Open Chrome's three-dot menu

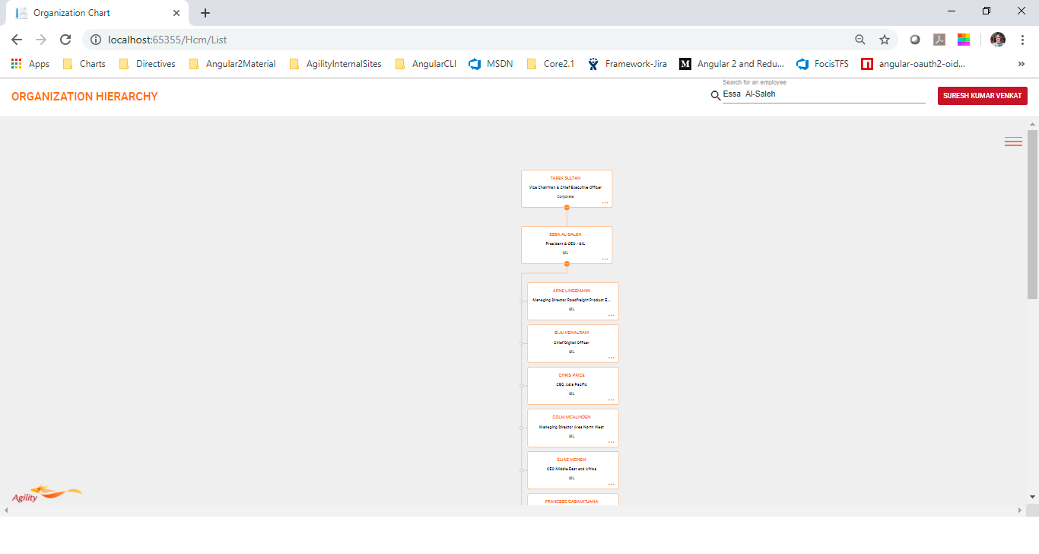click(x=1022, y=39)
